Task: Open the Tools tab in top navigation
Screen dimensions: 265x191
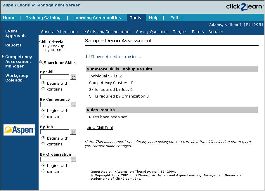Action: point(136,18)
